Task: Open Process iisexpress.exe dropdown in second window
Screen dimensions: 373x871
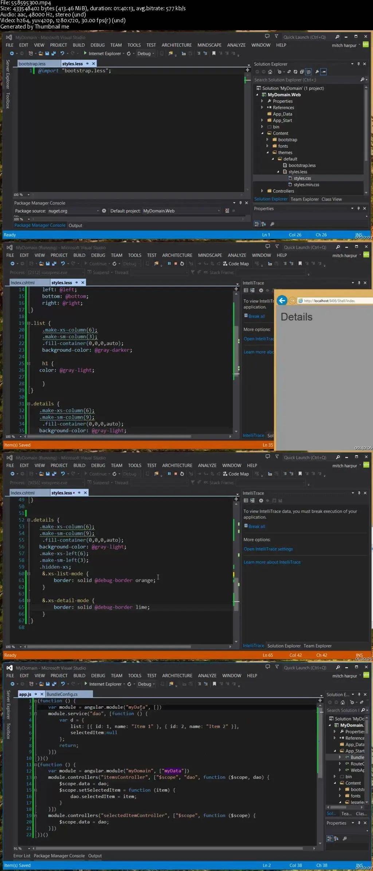Action: point(56,273)
